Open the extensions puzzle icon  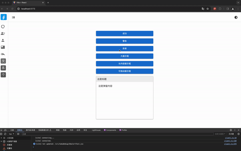pos(220,9)
